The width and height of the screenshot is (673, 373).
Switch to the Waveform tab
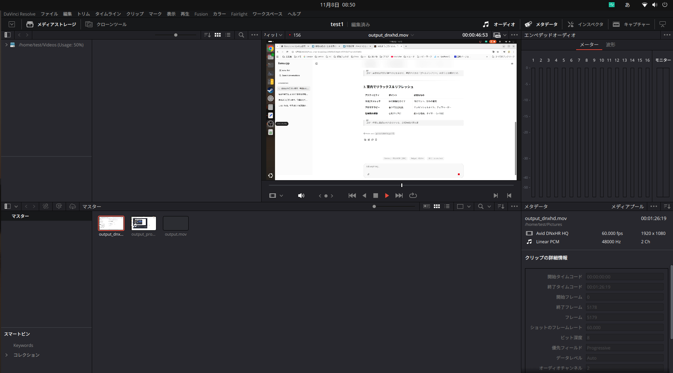pos(610,45)
